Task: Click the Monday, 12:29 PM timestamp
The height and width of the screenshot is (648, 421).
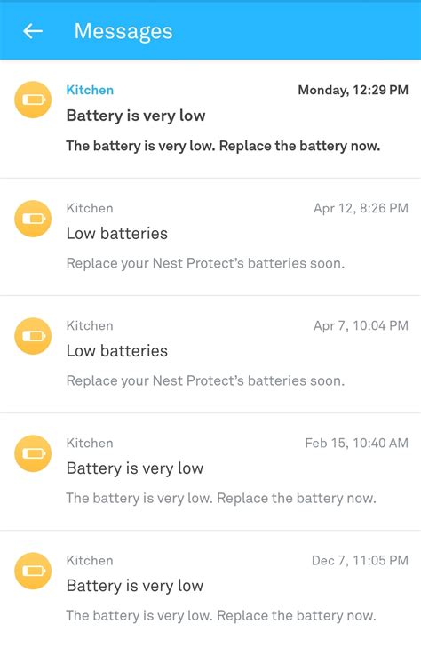Action: pos(353,90)
